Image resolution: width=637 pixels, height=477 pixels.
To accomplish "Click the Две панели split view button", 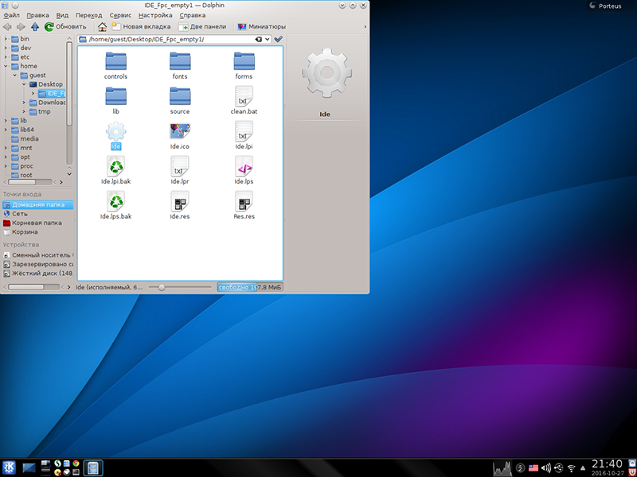I will point(202,27).
